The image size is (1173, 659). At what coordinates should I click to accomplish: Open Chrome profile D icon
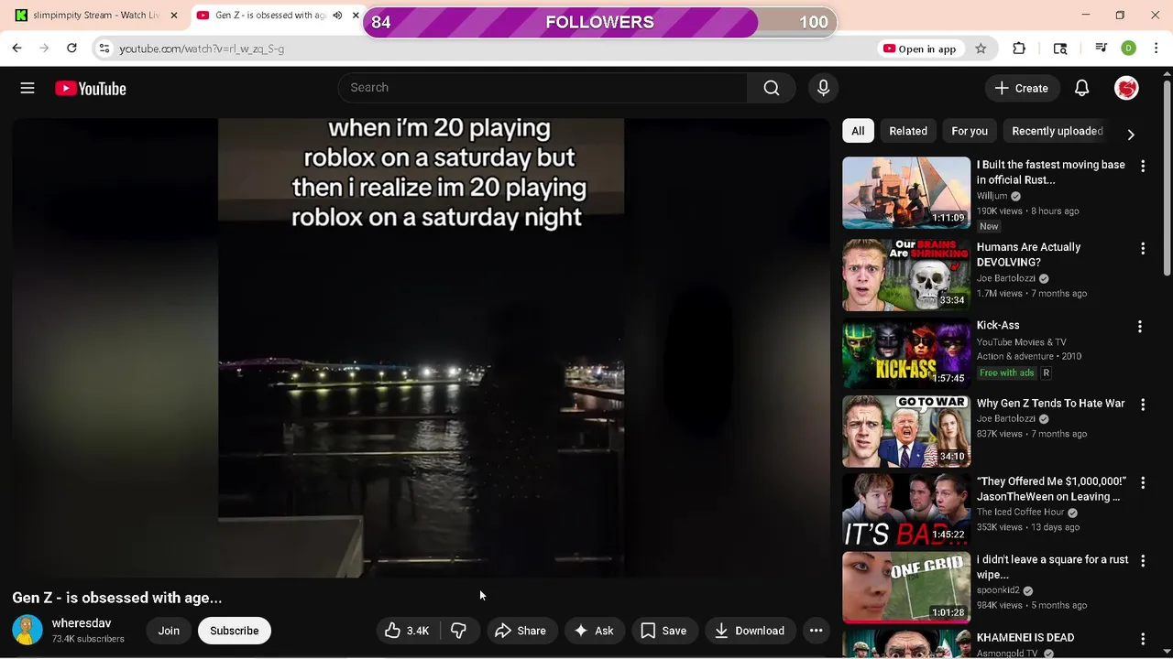(1129, 49)
